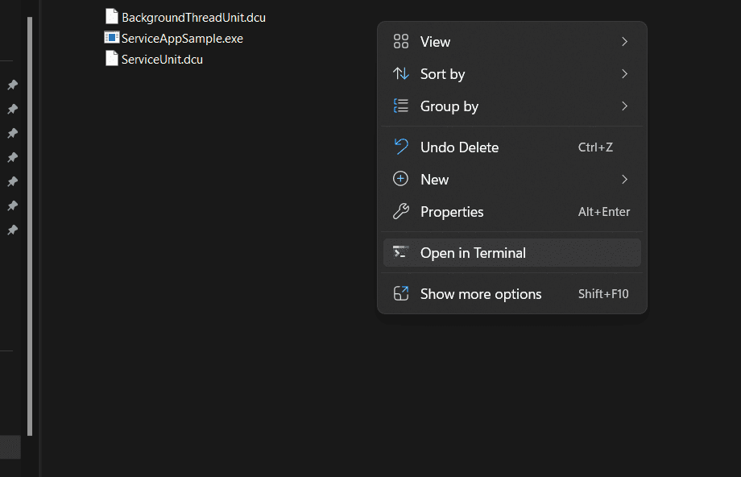Viewport: 741px width, 477px height.
Task: Select the BackgroundThreadUnit.dcu file icon
Action: tap(112, 17)
